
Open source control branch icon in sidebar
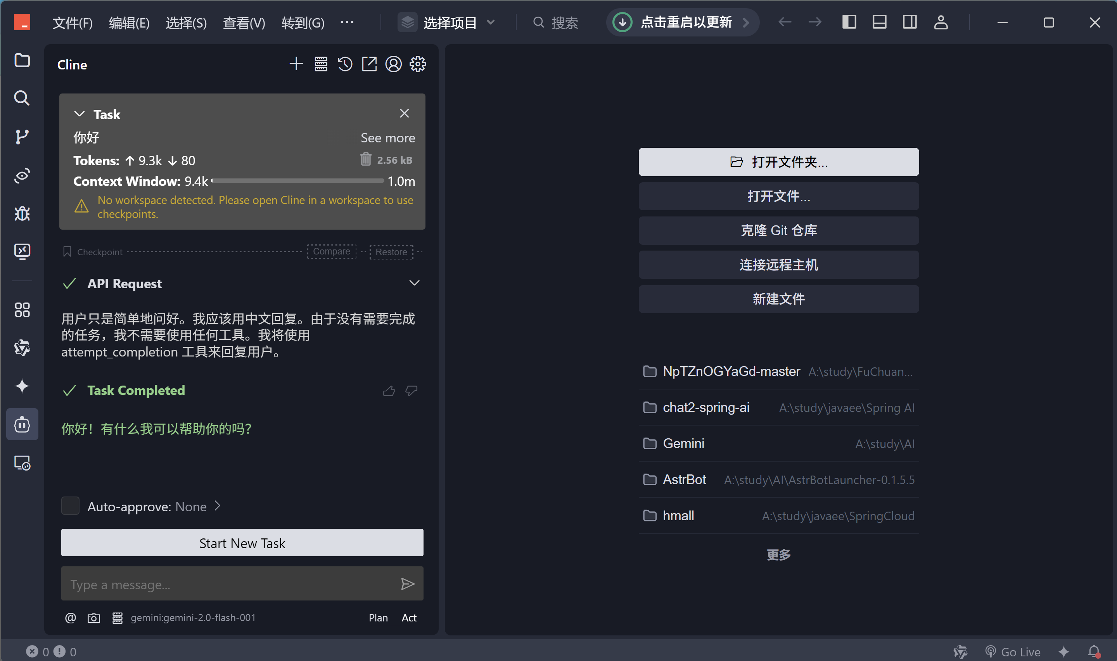click(x=22, y=137)
